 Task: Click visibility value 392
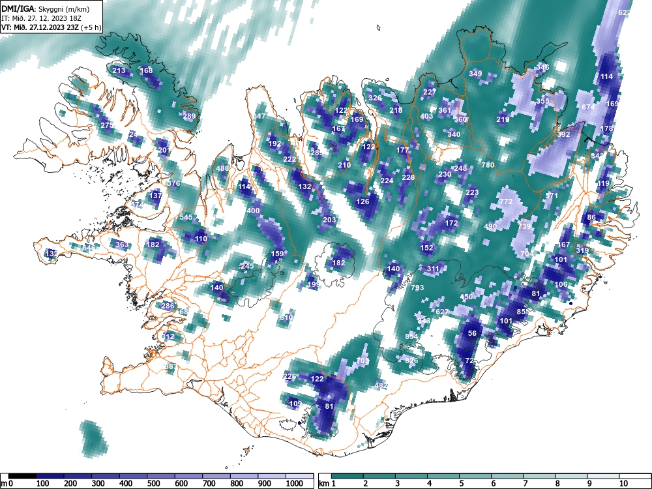pyautogui.click(x=563, y=134)
